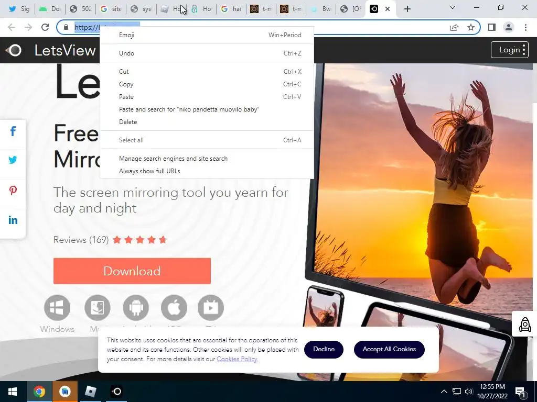
Task: Switch to the Twitter Sig tab
Action: coord(19,9)
